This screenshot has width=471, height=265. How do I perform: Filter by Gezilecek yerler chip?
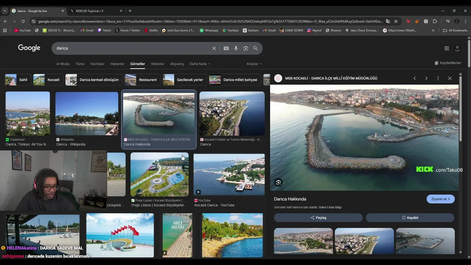(x=185, y=80)
